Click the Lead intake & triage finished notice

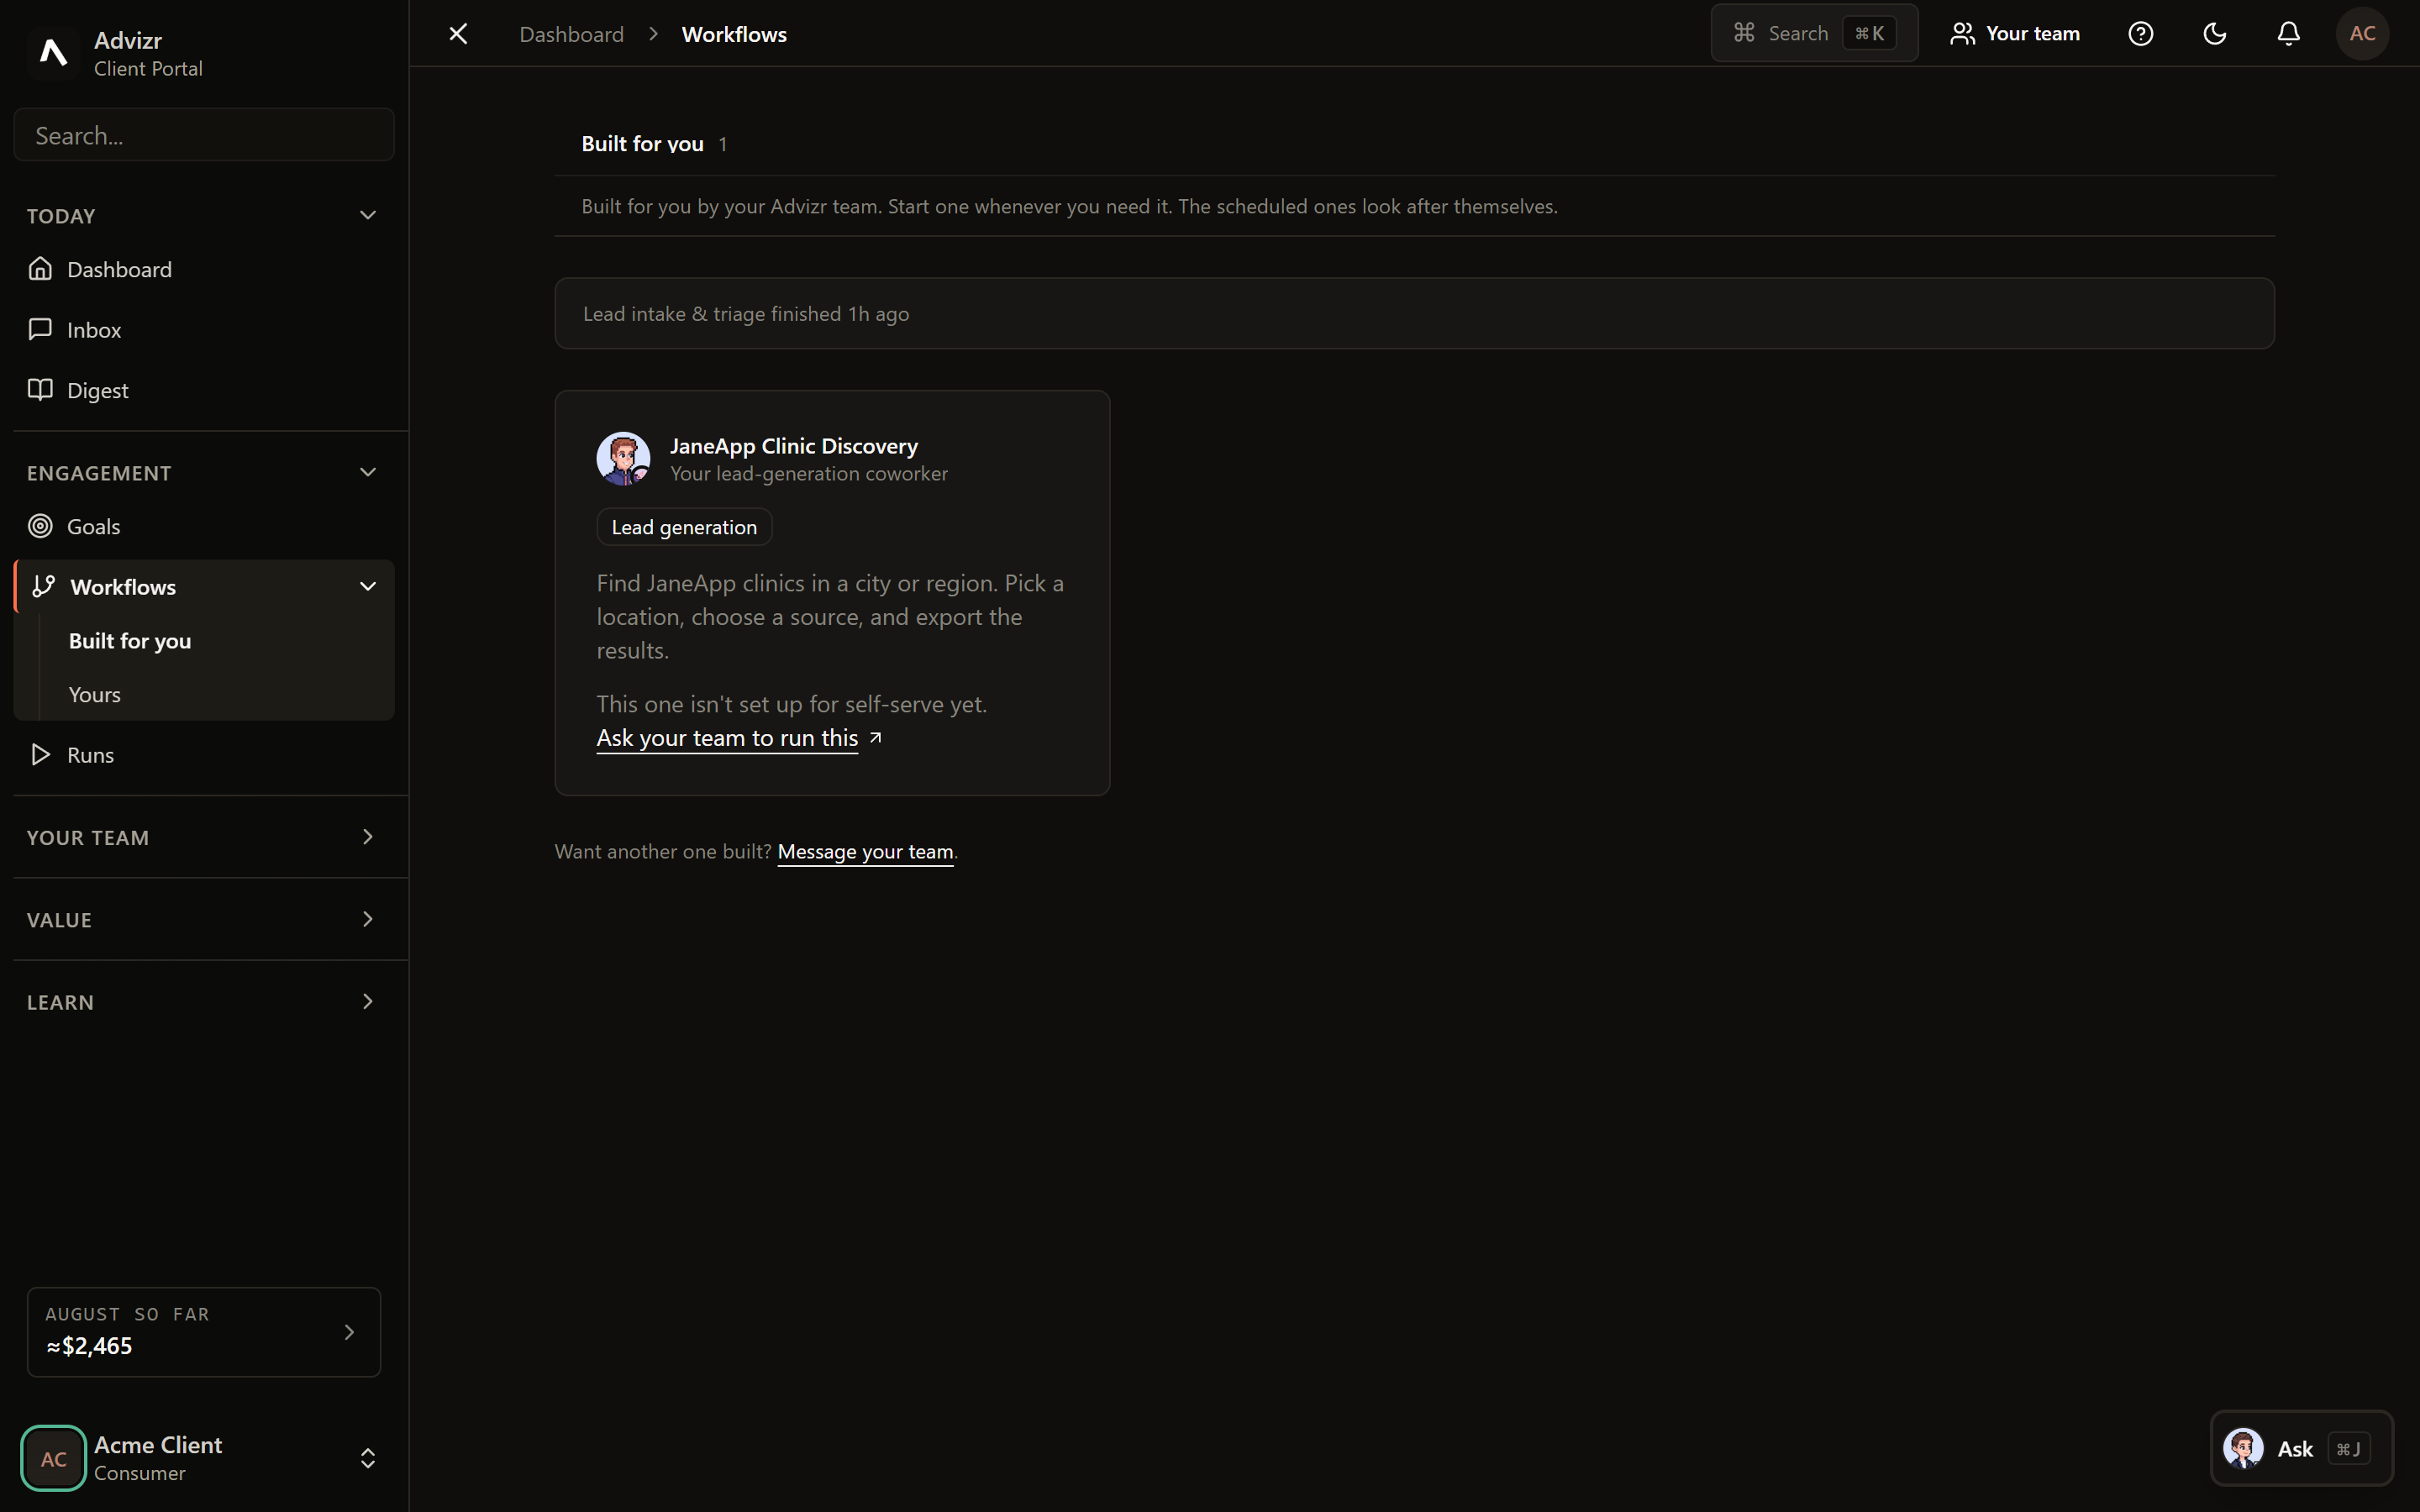tap(1414, 314)
